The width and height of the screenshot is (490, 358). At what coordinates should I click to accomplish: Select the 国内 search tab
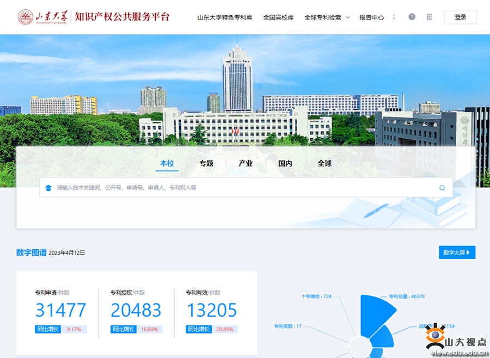[x=285, y=163]
